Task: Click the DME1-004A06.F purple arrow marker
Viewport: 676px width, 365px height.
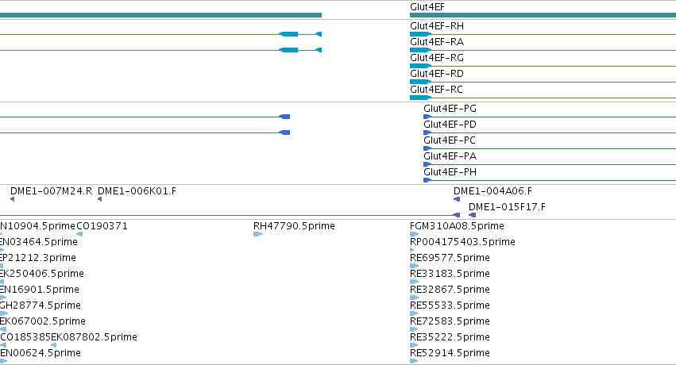Action: pyautogui.click(x=457, y=199)
